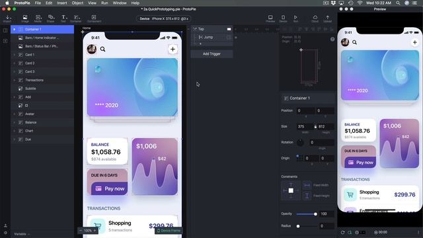
Task: Open the Preview window from the toolbar
Action: click(270, 19)
